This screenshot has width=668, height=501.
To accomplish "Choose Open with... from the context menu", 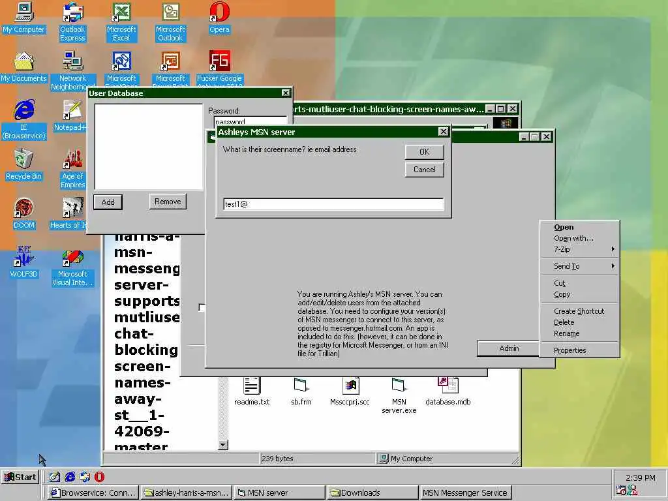I will click(579, 238).
